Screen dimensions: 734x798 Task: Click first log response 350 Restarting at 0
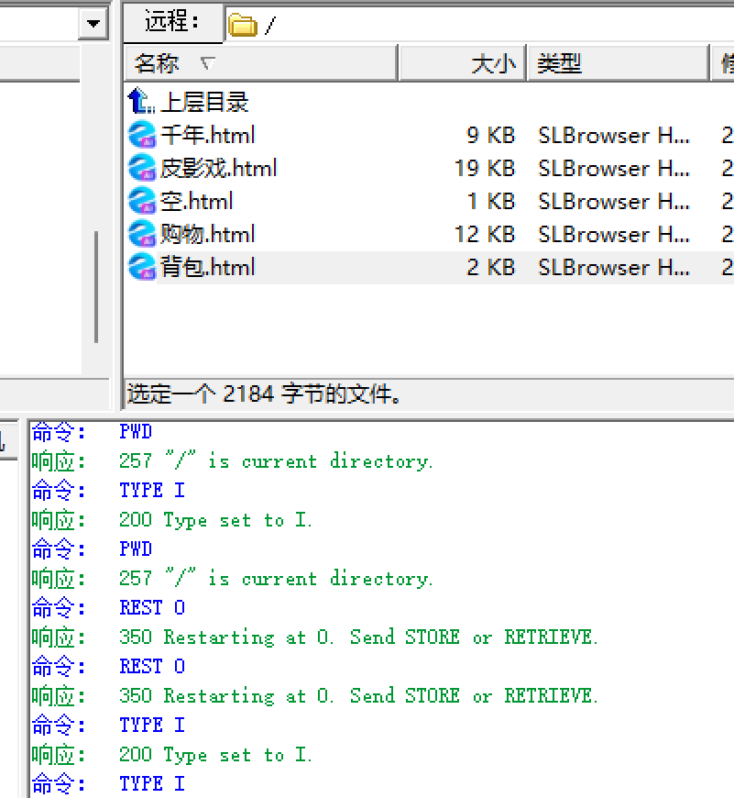coord(358,637)
